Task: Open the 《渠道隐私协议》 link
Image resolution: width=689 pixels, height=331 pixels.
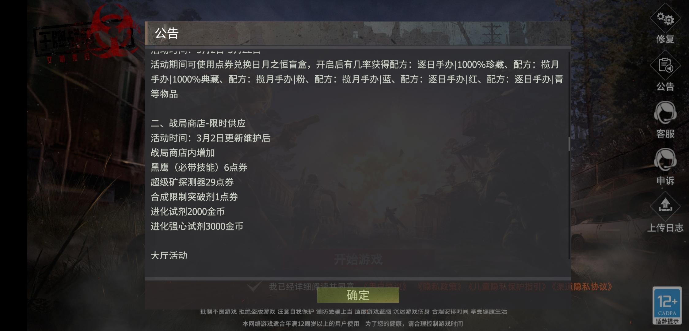Action: pyautogui.click(x=581, y=287)
